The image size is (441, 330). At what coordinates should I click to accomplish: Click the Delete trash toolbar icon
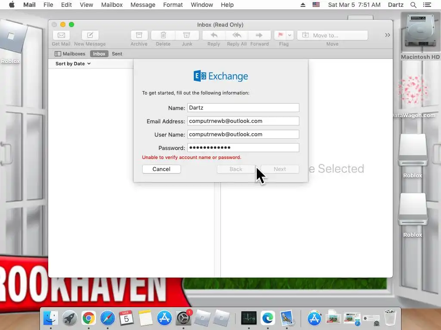[x=163, y=35]
